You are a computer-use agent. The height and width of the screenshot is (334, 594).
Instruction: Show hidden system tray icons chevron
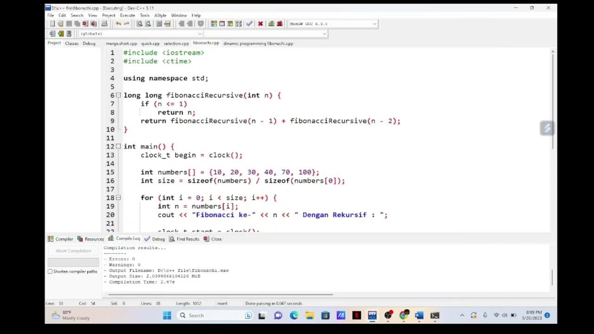pos(462,315)
